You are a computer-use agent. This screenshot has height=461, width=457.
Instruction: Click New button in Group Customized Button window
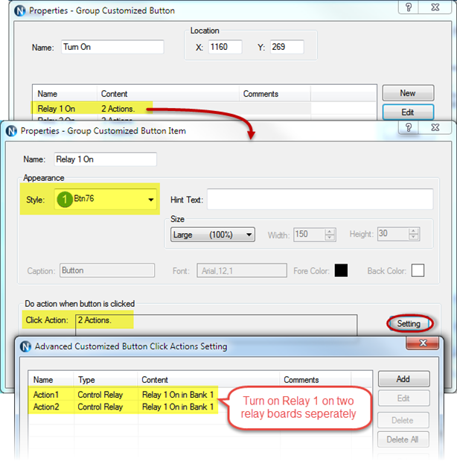click(408, 93)
